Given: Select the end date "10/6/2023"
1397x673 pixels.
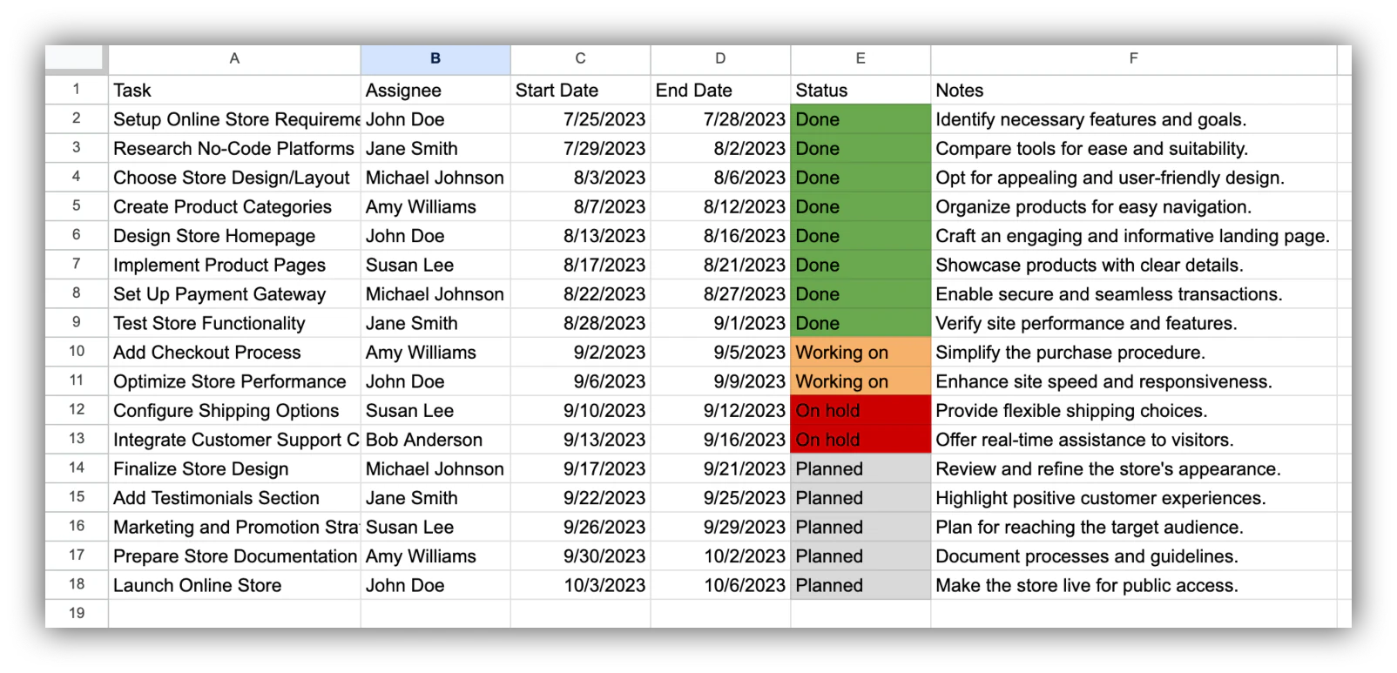Looking at the screenshot, I should point(720,585).
